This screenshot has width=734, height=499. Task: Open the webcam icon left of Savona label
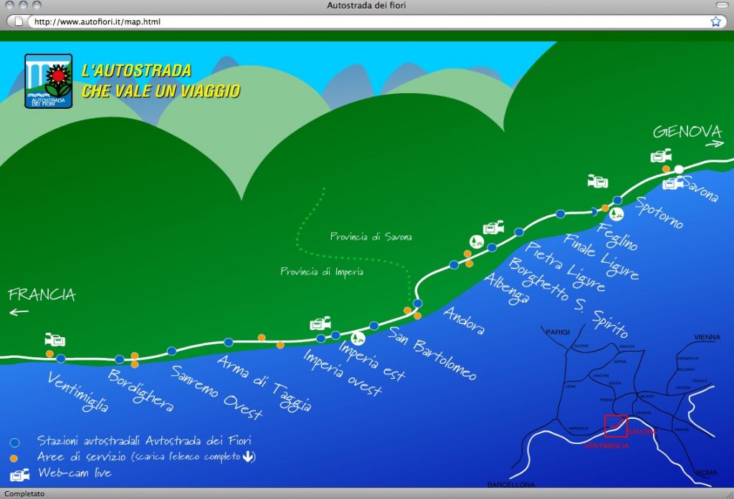coord(672,183)
